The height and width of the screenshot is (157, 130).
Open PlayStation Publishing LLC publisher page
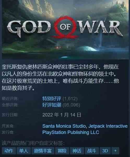[x=71, y=132]
